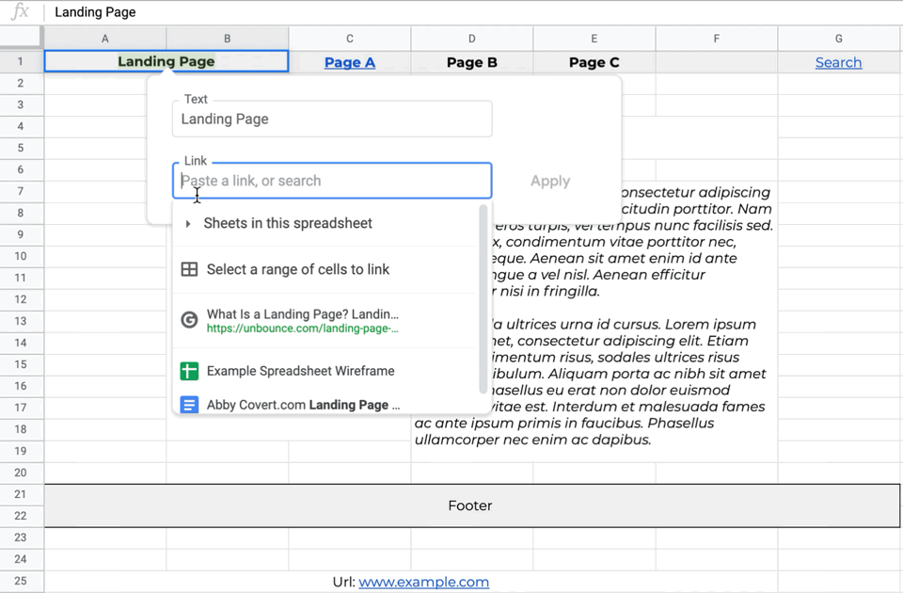Choose Abby Covert.com Landing Page document
The height and width of the screenshot is (593, 903).
tap(325, 405)
